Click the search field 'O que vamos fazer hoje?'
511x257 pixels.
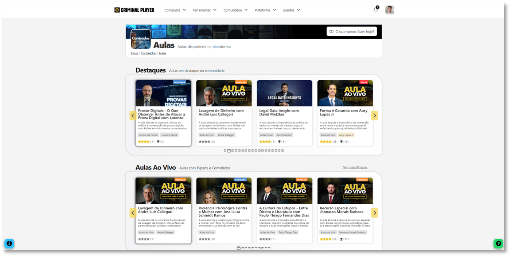[x=351, y=32]
